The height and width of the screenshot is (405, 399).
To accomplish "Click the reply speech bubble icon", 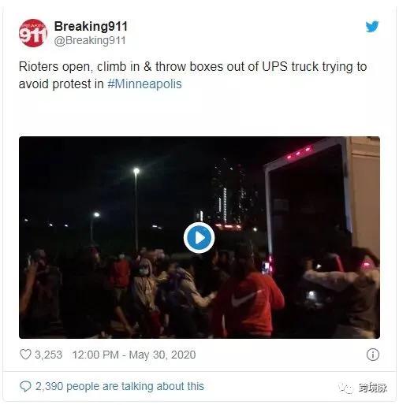I will coord(25,386).
